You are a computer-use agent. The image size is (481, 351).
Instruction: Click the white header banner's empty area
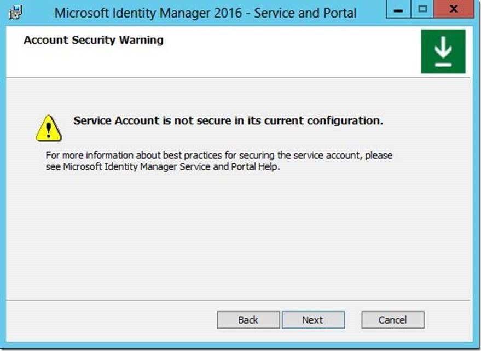click(x=274, y=55)
